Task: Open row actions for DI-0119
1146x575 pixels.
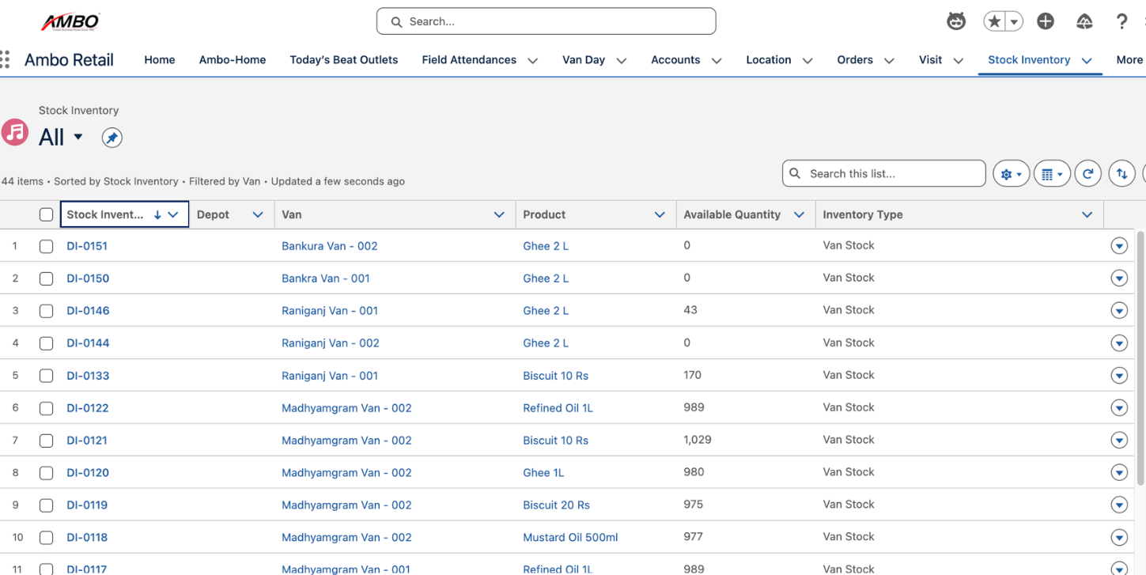Action: click(1119, 505)
